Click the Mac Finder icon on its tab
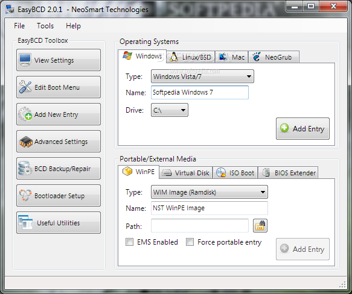Viewport: 352px width, 294px height. (x=223, y=57)
